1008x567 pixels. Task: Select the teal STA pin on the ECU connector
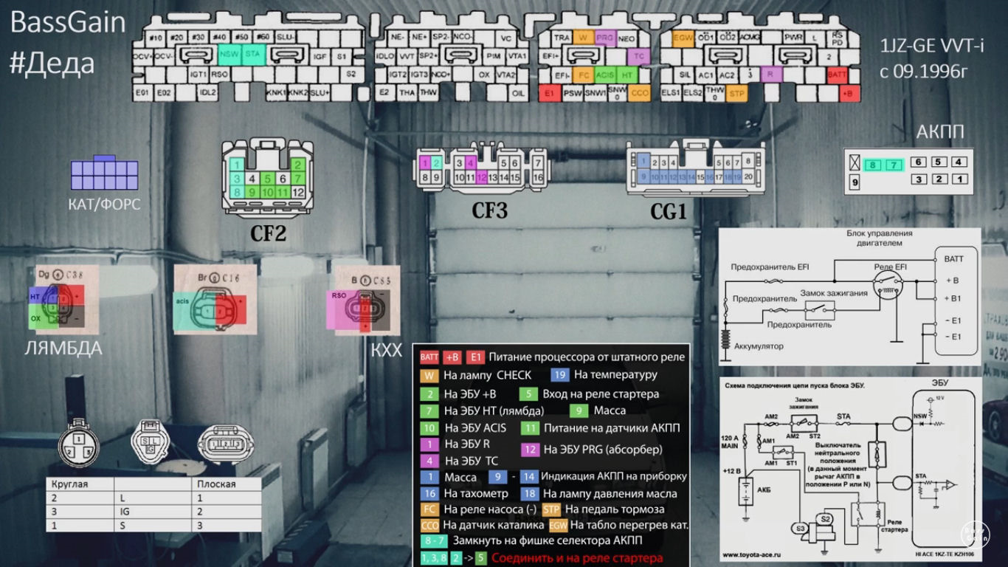coord(253,54)
